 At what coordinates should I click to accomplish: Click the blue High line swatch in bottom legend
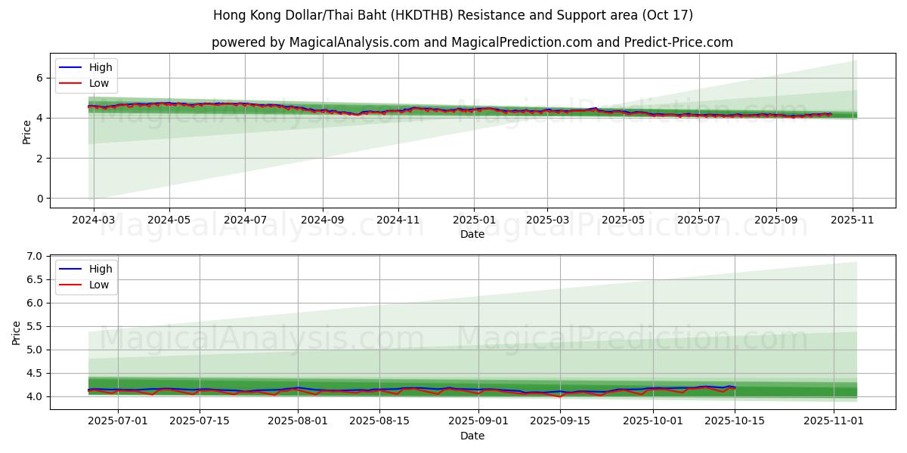(72, 269)
